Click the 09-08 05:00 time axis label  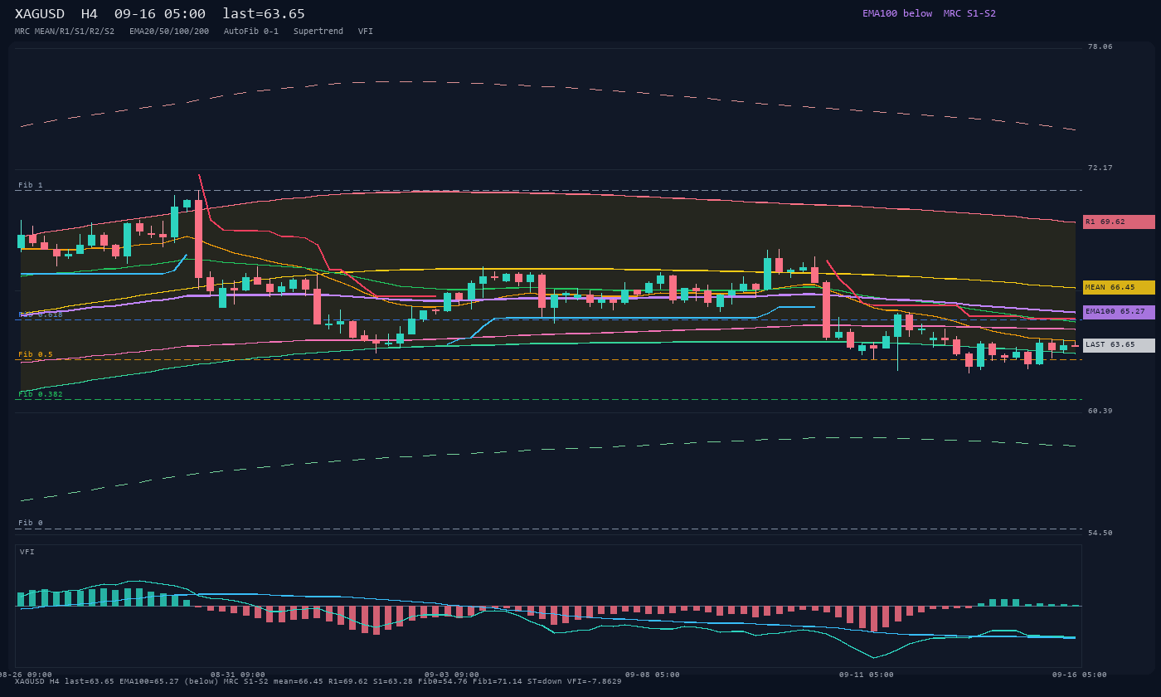click(x=653, y=675)
